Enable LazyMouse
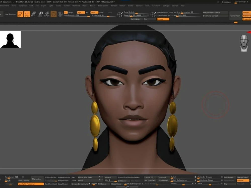 [63, 184]
